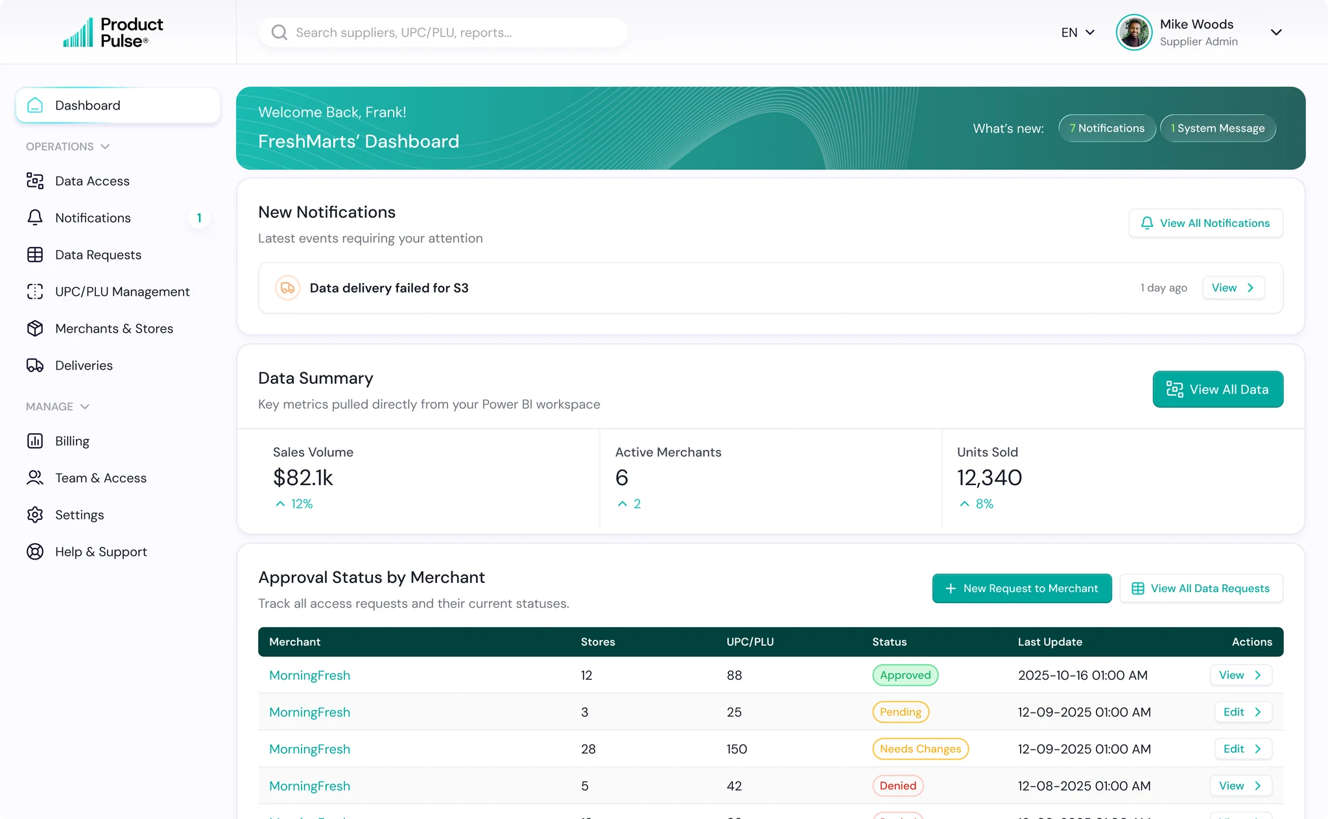Click the Help & Support lifebuoy icon
Image resolution: width=1328 pixels, height=819 pixels.
click(x=35, y=552)
